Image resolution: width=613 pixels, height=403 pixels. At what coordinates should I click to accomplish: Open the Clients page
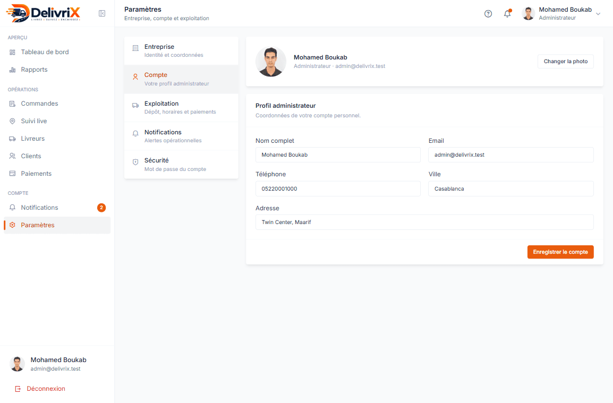coord(57,156)
